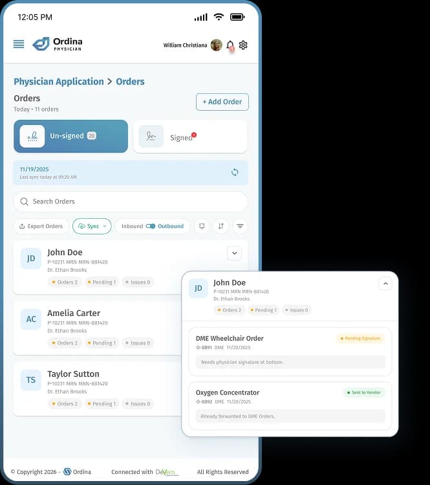The width and height of the screenshot is (430, 485).
Task: Click the TS avatar for Taylor Sutton
Action: pos(31,380)
